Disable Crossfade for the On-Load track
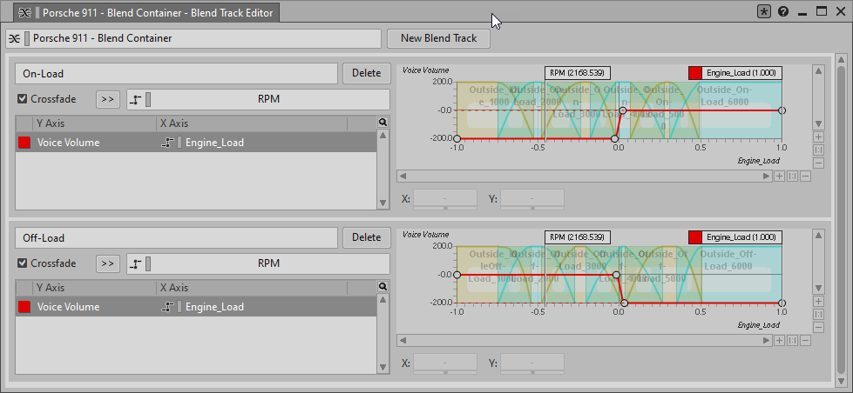 point(23,99)
